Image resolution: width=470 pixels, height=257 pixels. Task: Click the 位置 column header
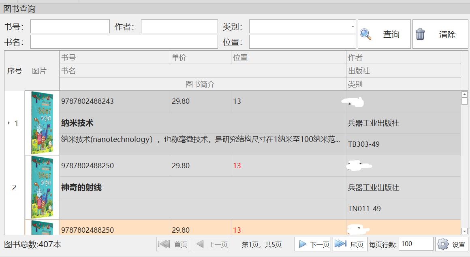point(288,57)
